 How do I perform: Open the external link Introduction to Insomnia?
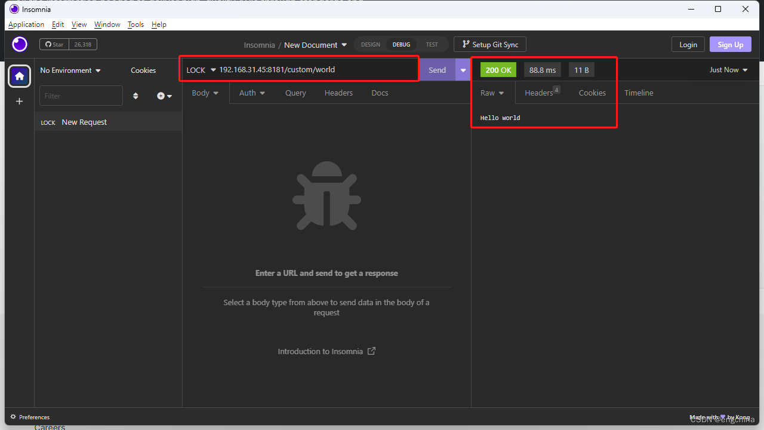click(326, 351)
